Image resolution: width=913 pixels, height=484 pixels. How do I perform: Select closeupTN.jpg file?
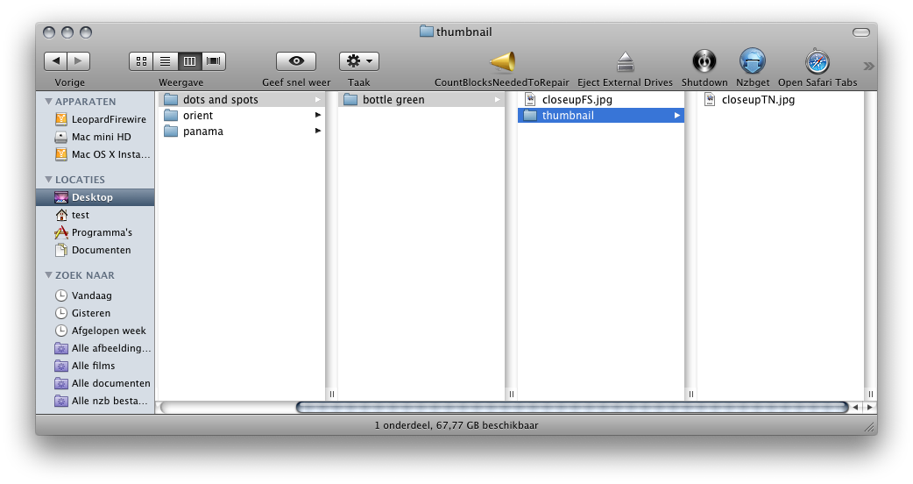(780, 100)
